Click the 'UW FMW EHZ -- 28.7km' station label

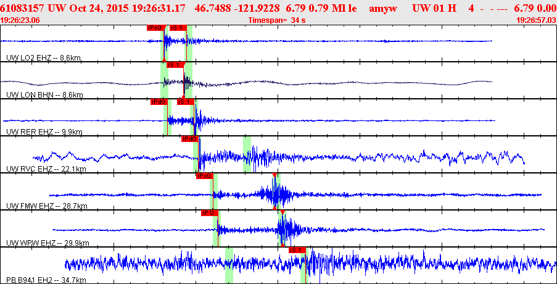(x=46, y=206)
